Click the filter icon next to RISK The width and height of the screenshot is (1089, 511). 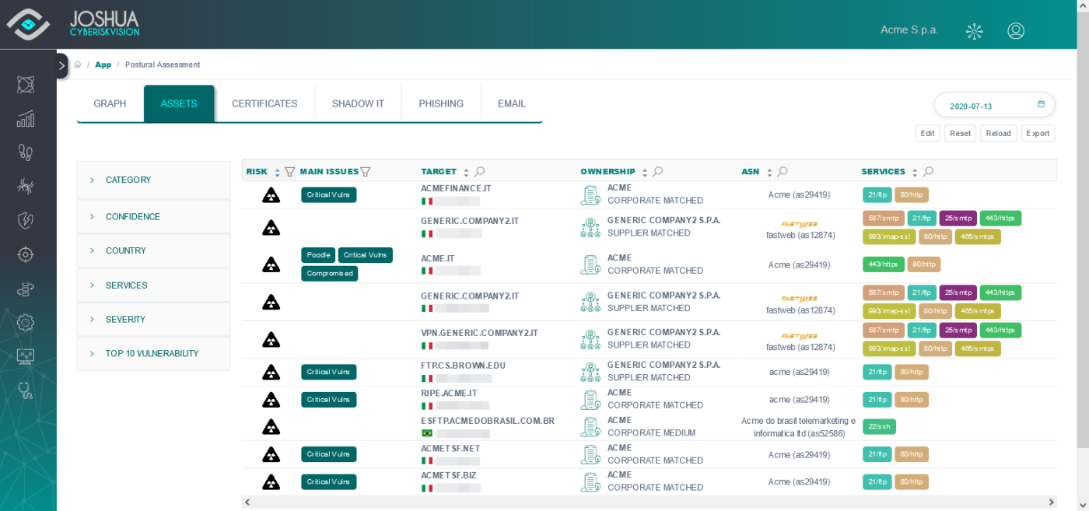(290, 172)
